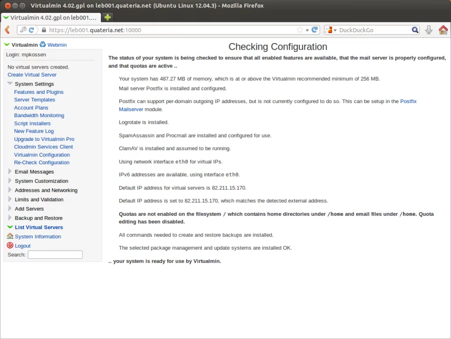Click the key icon in the address bar

(x=23, y=29)
